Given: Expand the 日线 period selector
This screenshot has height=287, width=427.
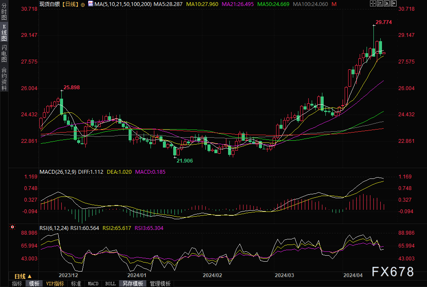Looking at the screenshot, I should tap(23, 276).
